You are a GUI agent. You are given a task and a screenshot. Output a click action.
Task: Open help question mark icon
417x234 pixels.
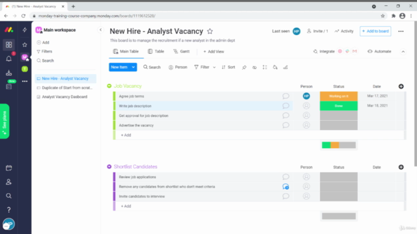pos(8,210)
